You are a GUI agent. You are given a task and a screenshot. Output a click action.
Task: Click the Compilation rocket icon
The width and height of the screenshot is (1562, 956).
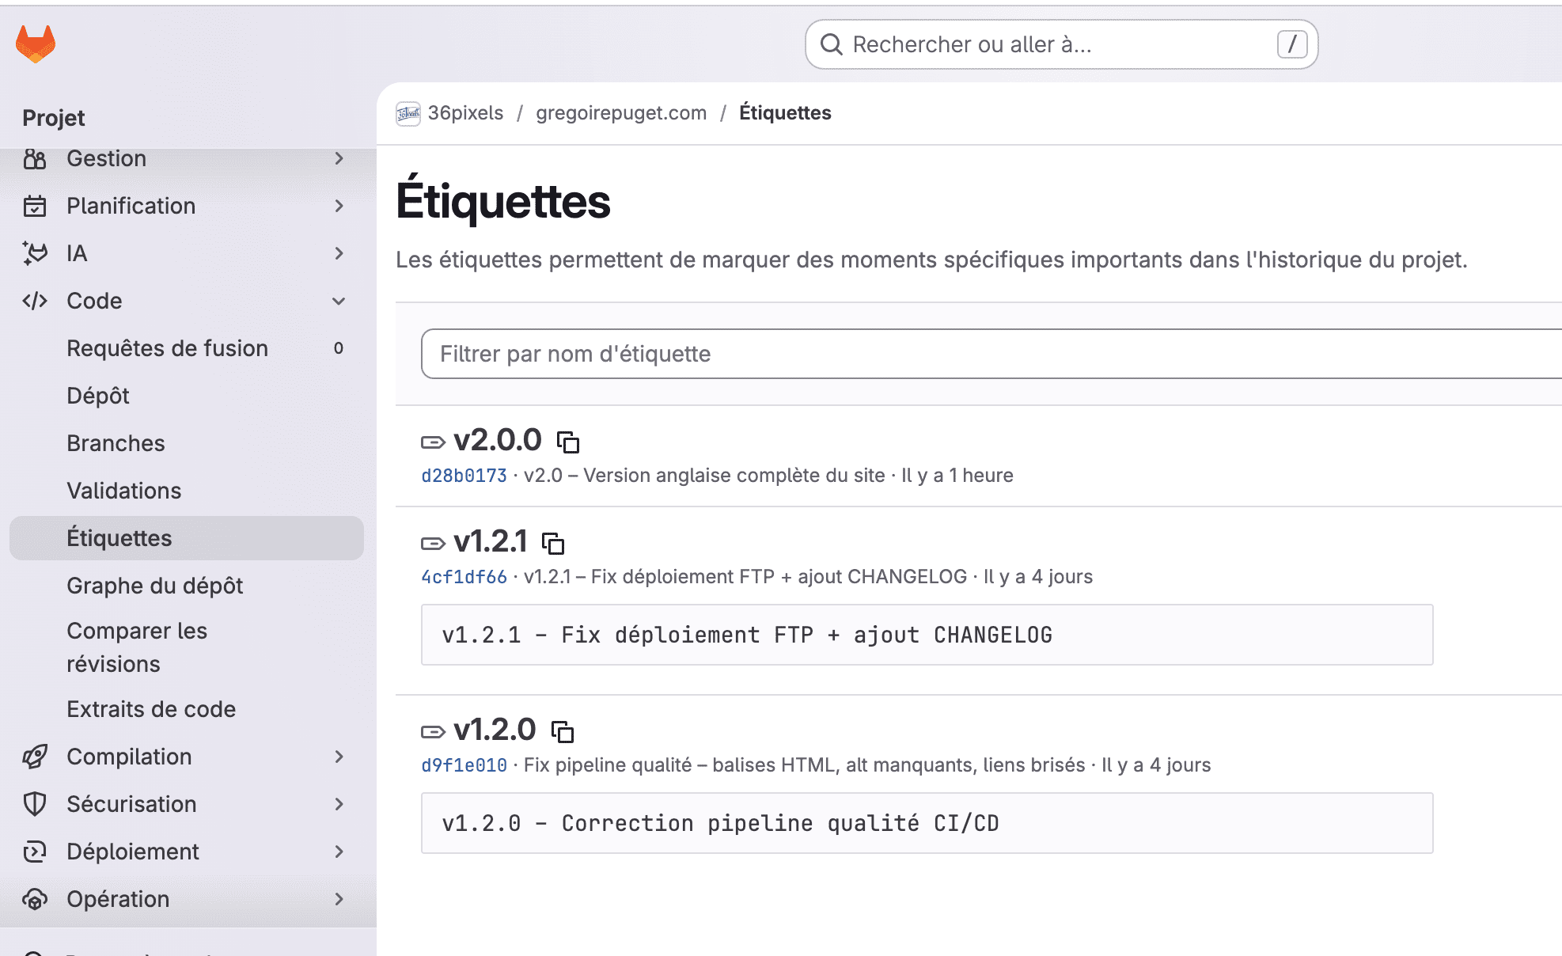pos(35,757)
